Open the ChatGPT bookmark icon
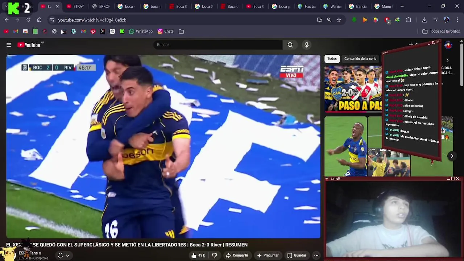The height and width of the screenshot is (261, 464). click(112, 32)
